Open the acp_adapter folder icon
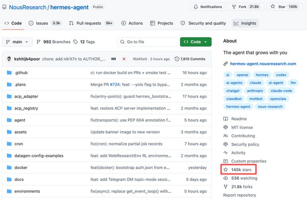The height and width of the screenshot is (200, 307). tap(9, 97)
